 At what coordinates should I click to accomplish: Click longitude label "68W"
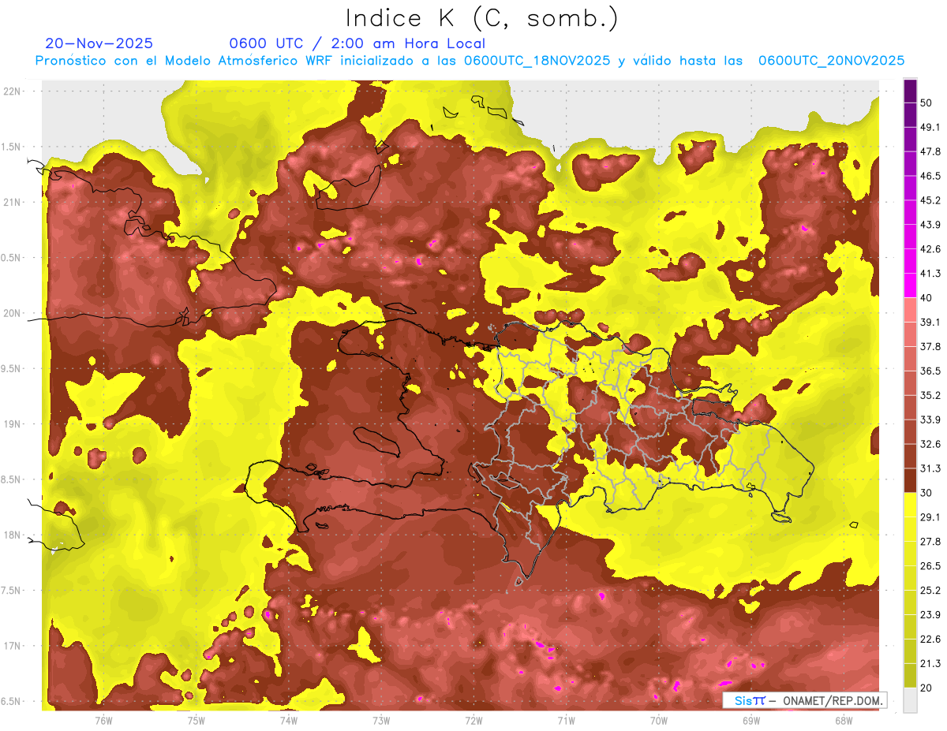tap(844, 720)
